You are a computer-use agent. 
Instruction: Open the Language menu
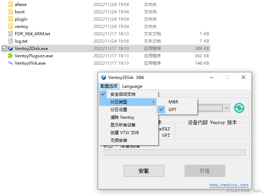pos(132,86)
